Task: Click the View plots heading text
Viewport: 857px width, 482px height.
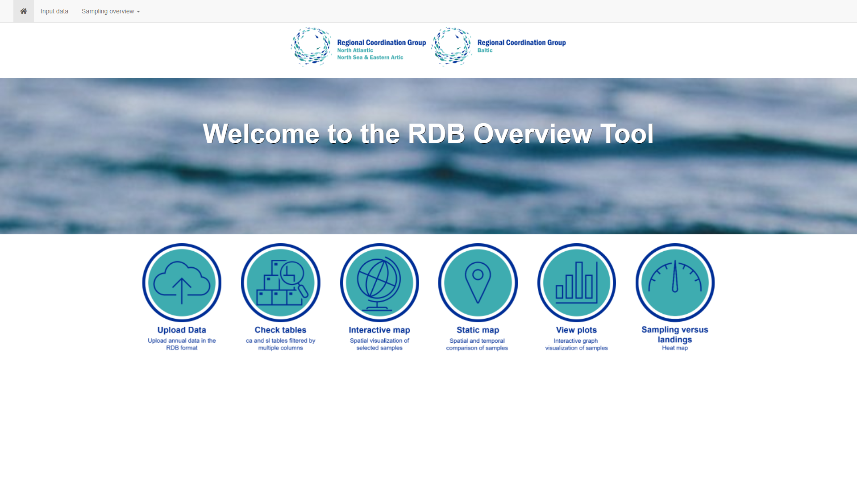Action: (576, 330)
